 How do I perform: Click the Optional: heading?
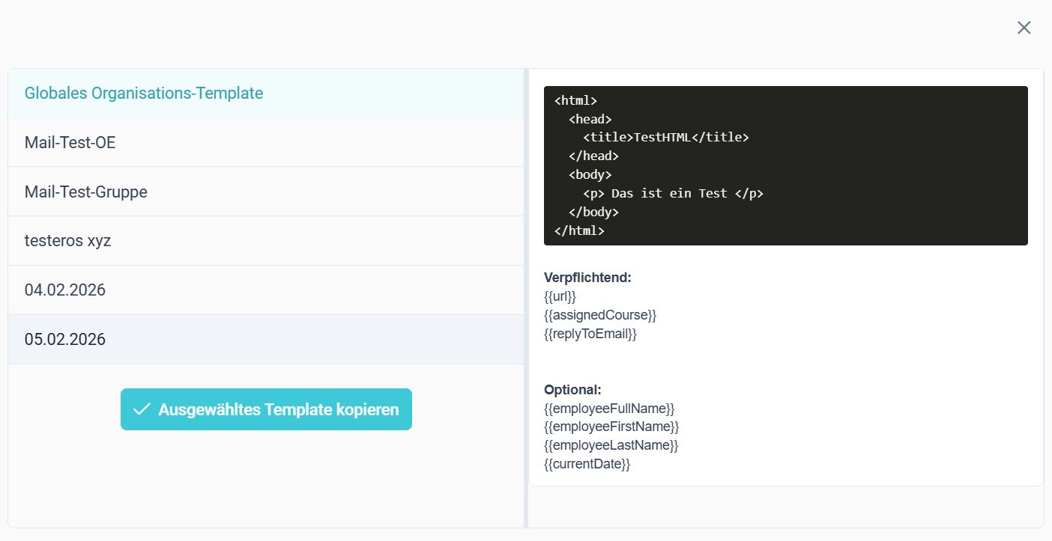pyautogui.click(x=572, y=390)
